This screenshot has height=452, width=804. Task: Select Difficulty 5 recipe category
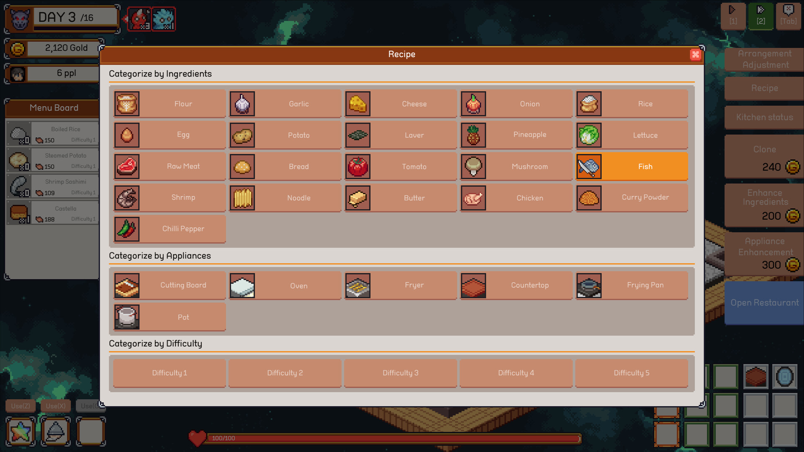tap(631, 372)
